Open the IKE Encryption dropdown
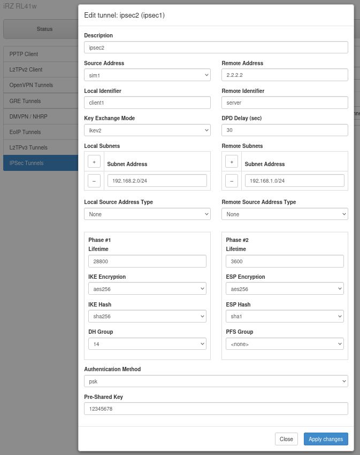This screenshot has width=360, height=455. tap(147, 289)
